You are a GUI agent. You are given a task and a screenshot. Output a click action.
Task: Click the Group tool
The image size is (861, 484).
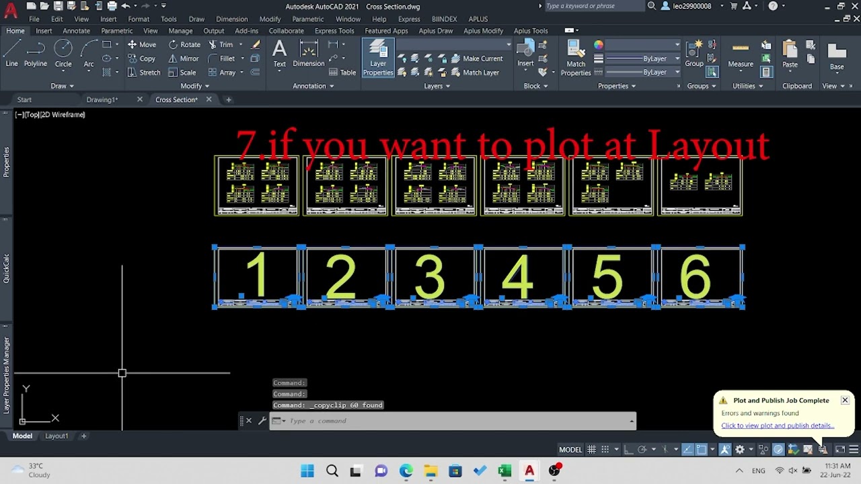[x=694, y=54]
